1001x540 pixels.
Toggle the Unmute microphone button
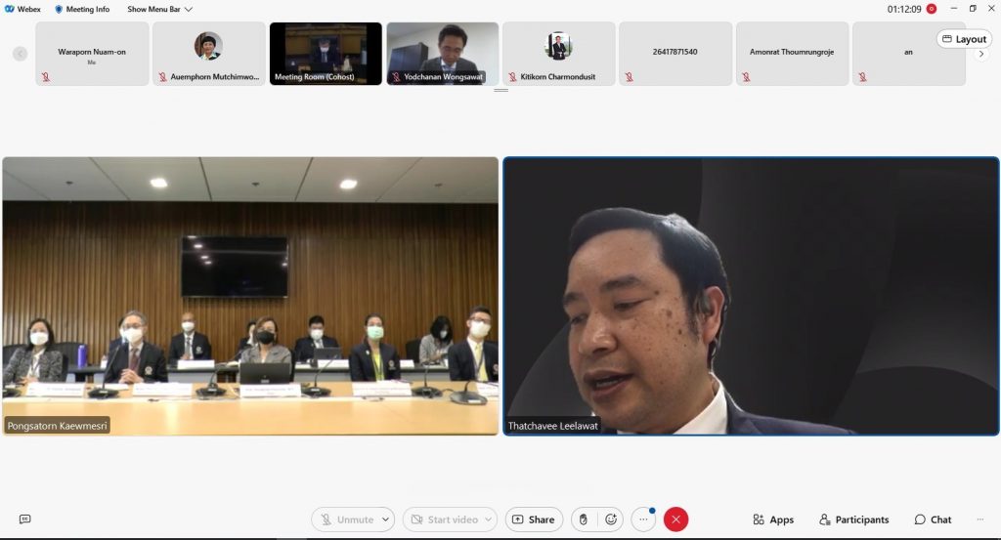(x=346, y=519)
